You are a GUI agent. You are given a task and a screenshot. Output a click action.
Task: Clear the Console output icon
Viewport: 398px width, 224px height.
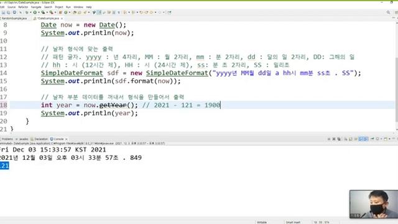346,139
